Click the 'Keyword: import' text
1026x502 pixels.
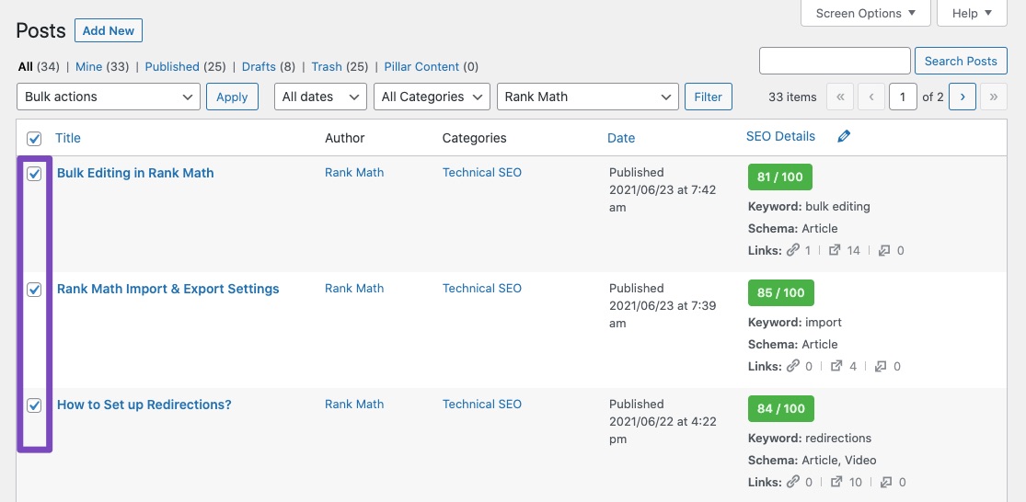pyautogui.click(x=794, y=322)
